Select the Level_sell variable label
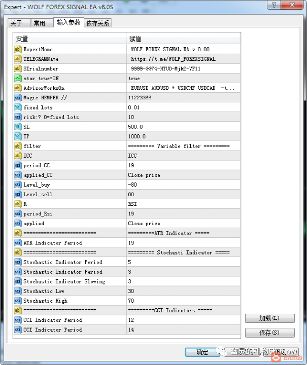 coord(38,194)
